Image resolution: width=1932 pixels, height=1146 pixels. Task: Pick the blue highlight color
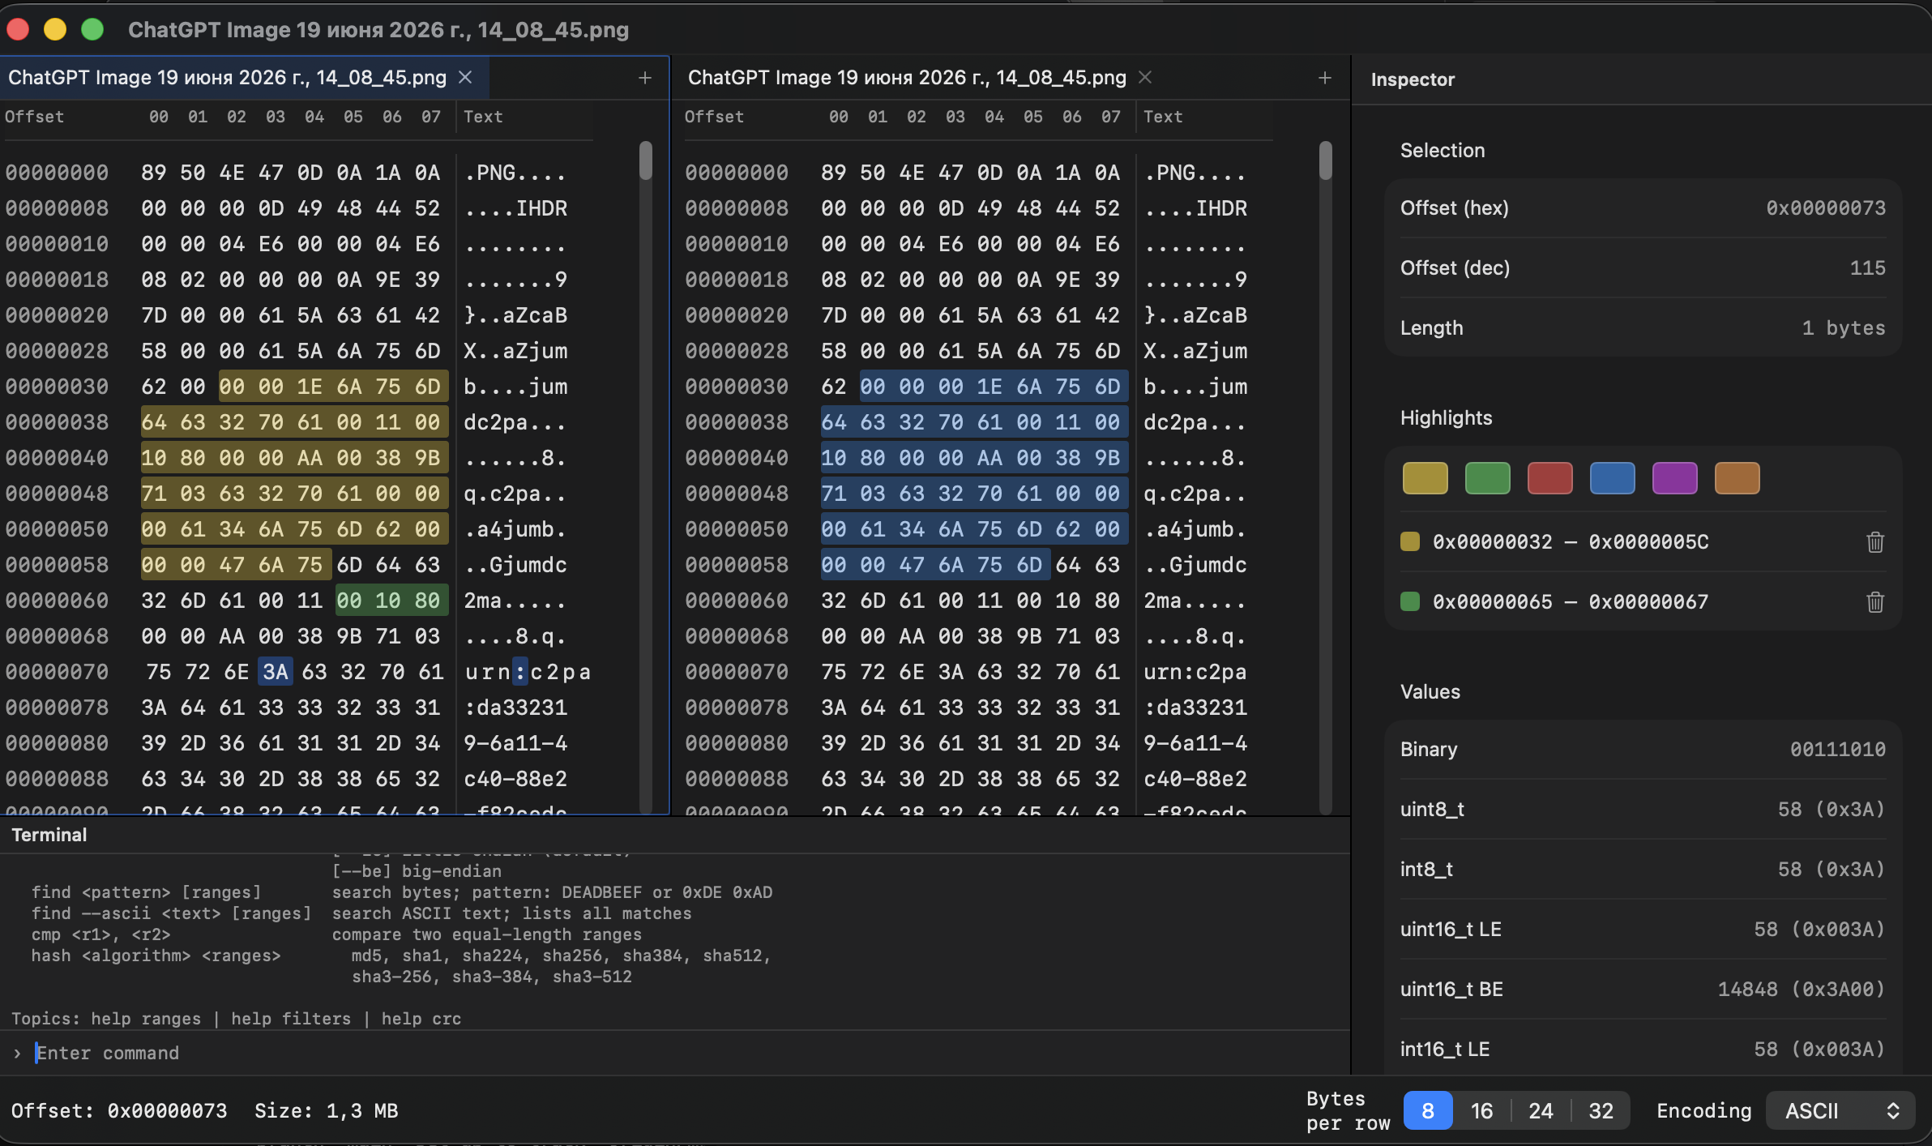1613,478
